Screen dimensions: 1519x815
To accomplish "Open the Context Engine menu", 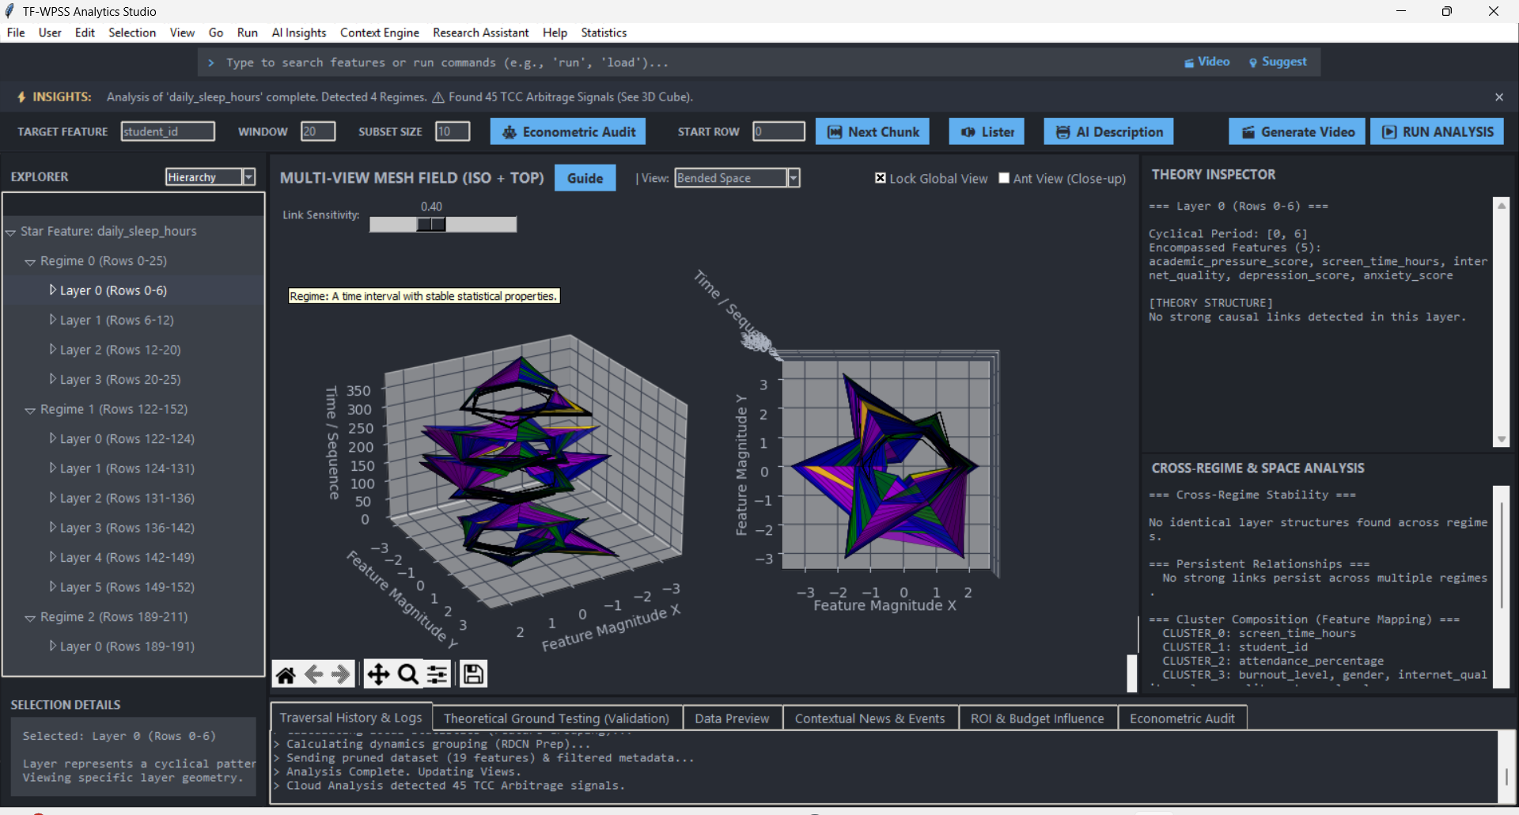I will (380, 32).
